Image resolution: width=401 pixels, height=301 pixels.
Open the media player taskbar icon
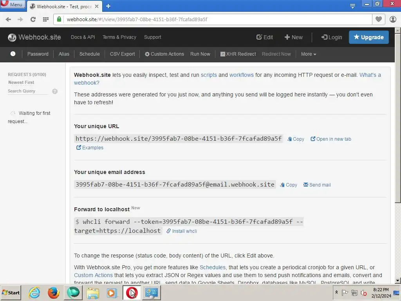(x=112, y=293)
